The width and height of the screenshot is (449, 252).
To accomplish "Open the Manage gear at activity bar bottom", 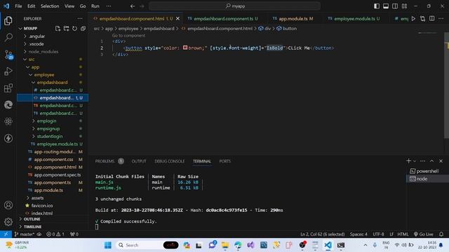I will click(x=8, y=222).
